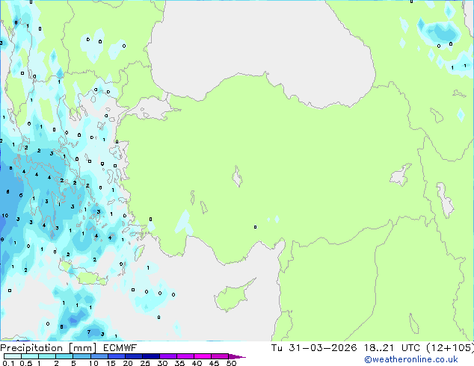Click the map precipitation value '7'

click(x=88, y=332)
